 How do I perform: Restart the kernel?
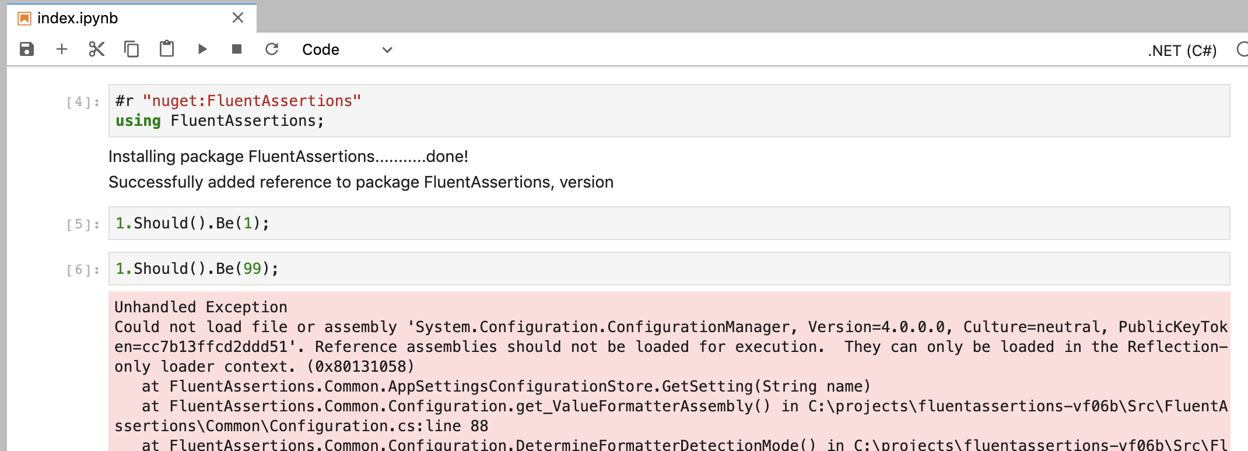pos(272,50)
